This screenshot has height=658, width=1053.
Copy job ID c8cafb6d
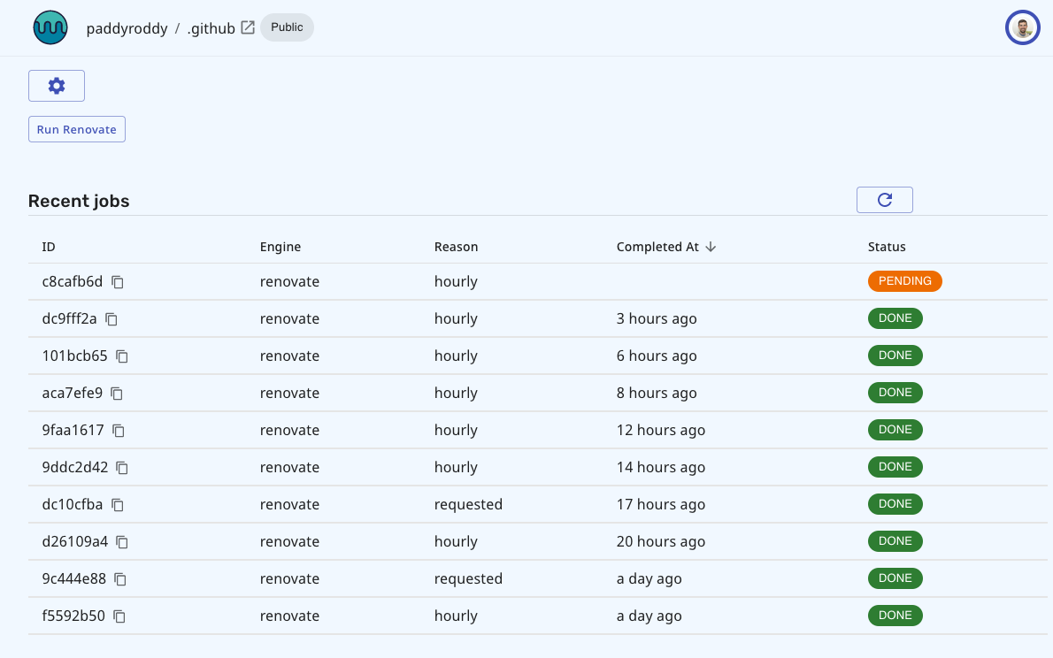[x=118, y=282]
